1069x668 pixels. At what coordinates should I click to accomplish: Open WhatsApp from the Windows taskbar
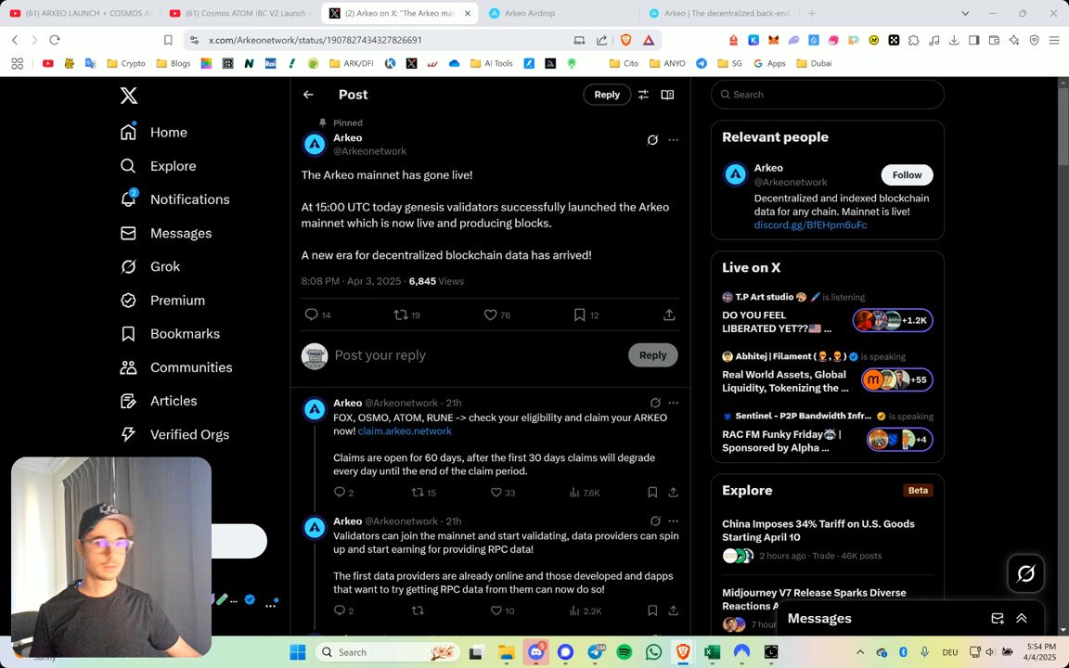[653, 652]
